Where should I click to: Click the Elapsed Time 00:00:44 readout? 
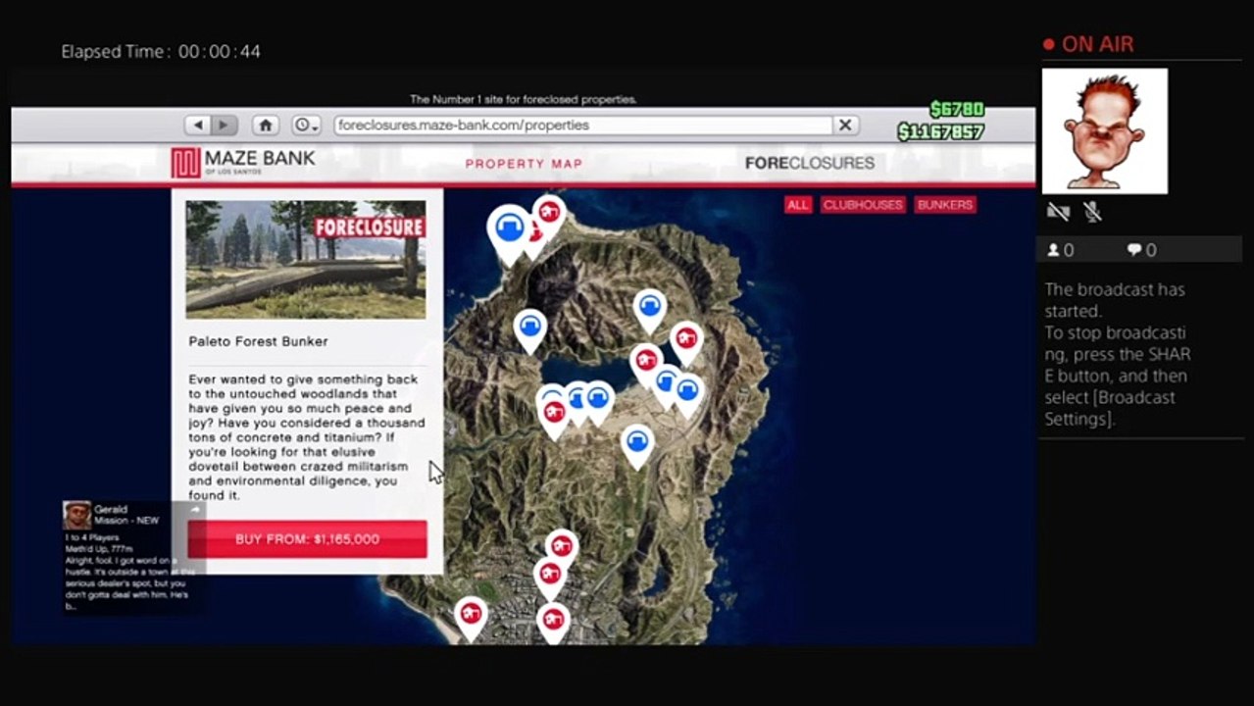(x=161, y=52)
